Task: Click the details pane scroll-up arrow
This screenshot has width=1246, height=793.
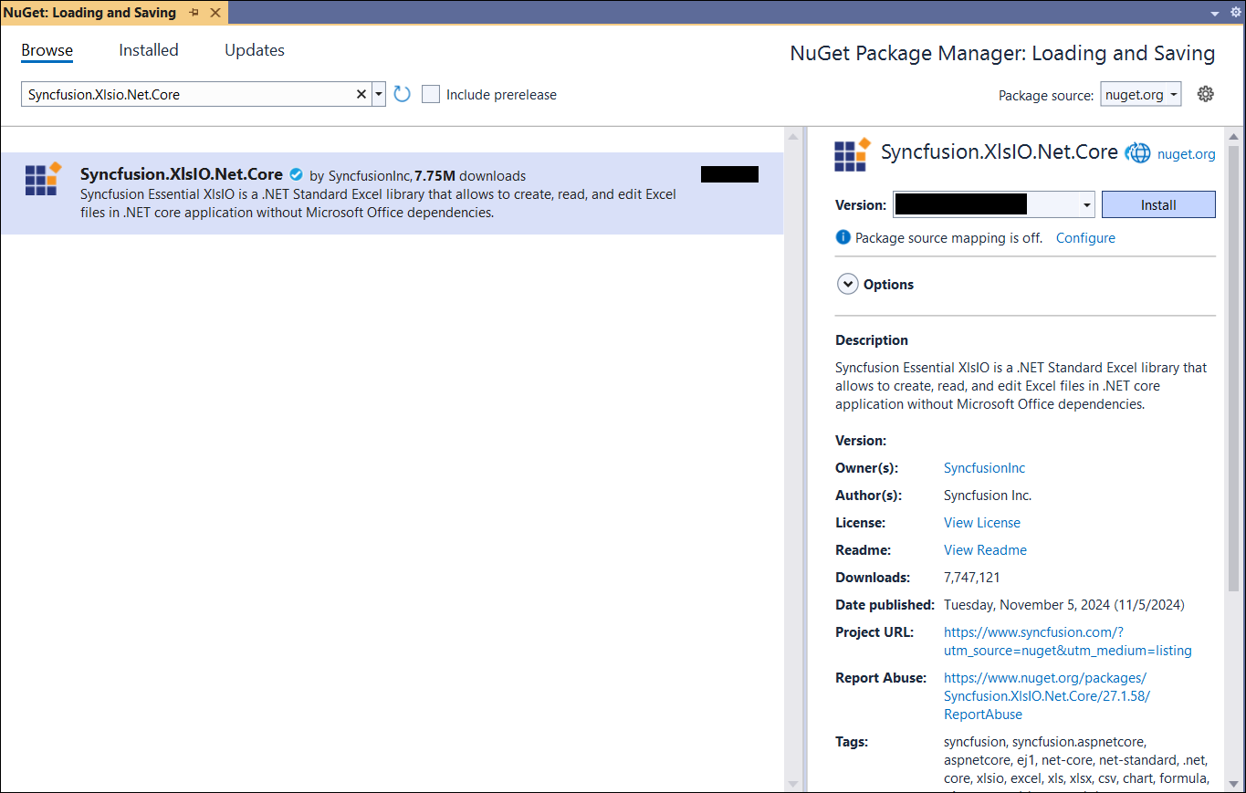Action: (x=1233, y=135)
